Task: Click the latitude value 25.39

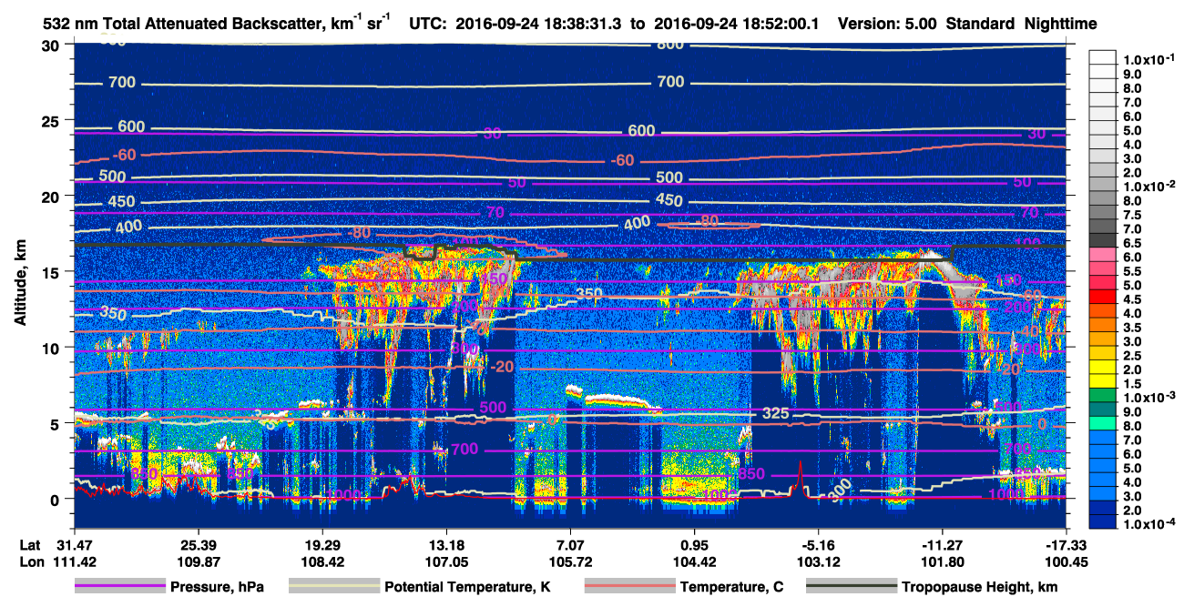Action: click(198, 543)
